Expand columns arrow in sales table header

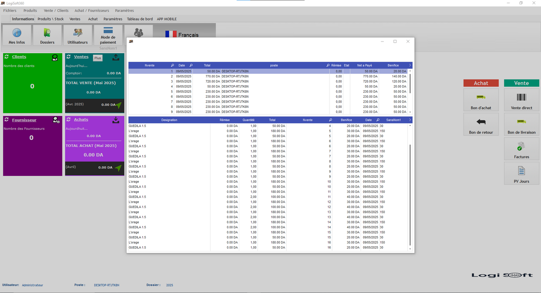(x=410, y=65)
